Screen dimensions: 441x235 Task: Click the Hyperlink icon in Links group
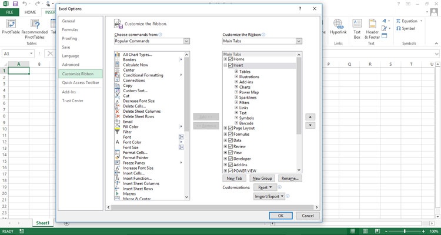coord(338,23)
